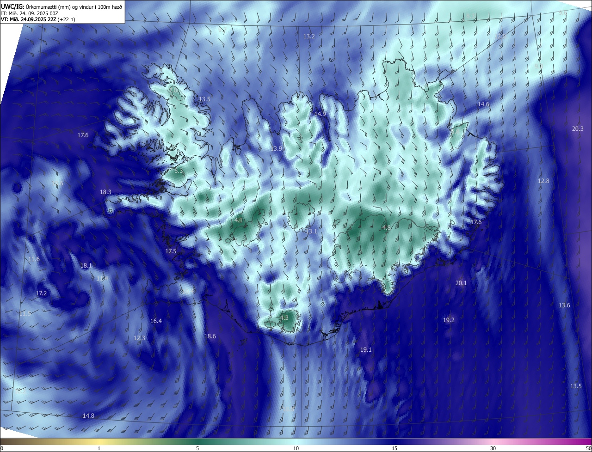The height and width of the screenshot is (452, 592).
Task: Click the 13.9 value on the map
Action: [x=277, y=148]
